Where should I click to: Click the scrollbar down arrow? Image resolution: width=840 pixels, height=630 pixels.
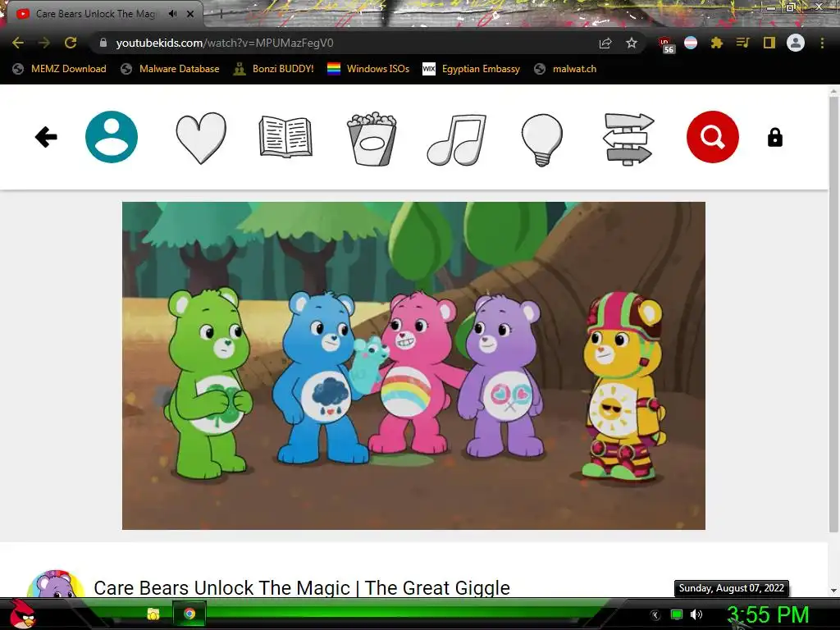[x=833, y=591]
